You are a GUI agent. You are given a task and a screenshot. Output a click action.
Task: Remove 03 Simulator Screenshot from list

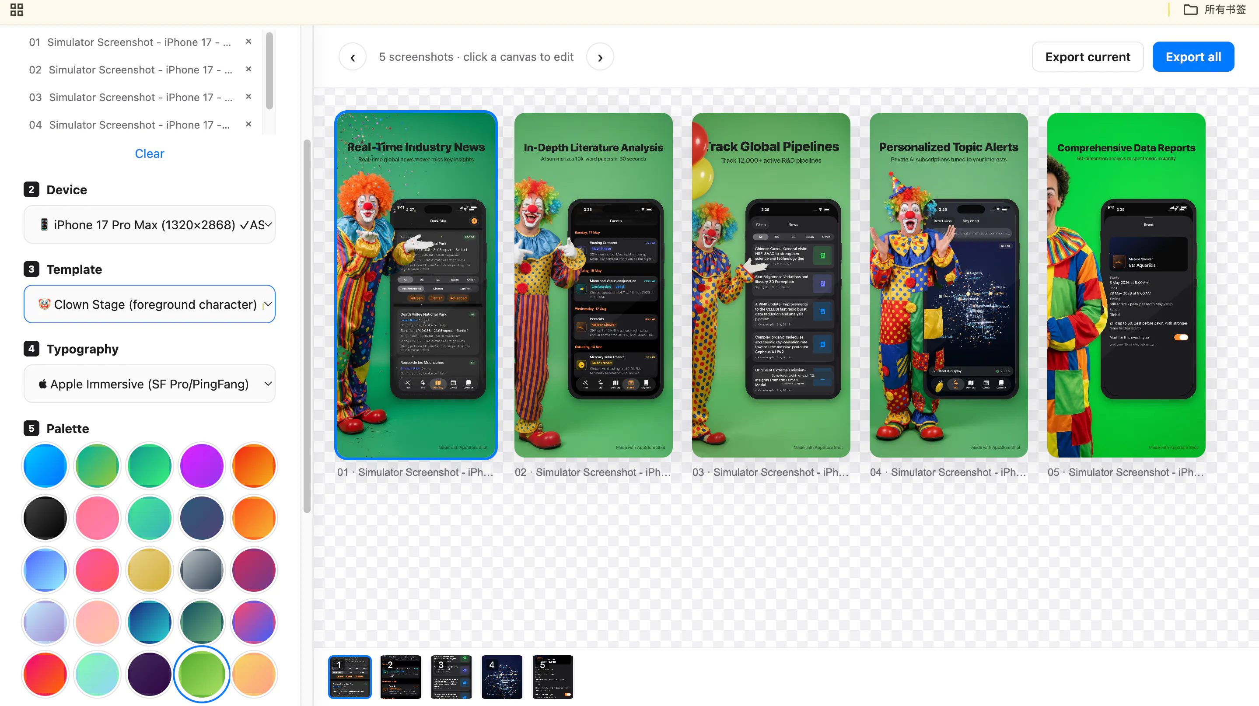tap(248, 97)
